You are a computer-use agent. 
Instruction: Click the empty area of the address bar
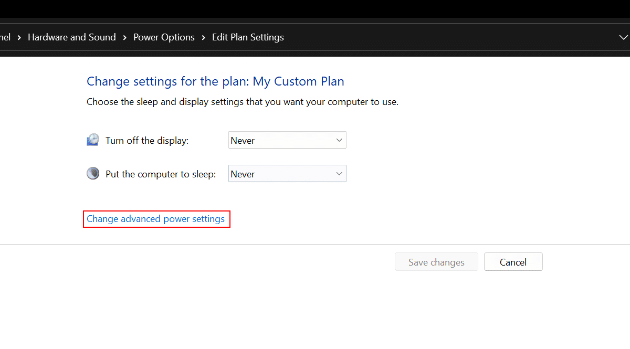446,37
